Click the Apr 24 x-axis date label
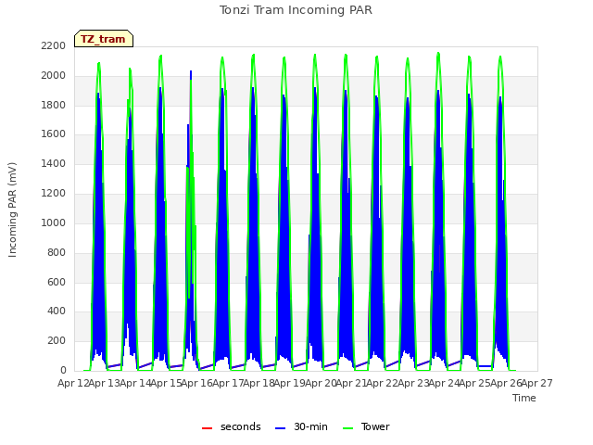Screen dimensions: 593x445 coord(444,383)
